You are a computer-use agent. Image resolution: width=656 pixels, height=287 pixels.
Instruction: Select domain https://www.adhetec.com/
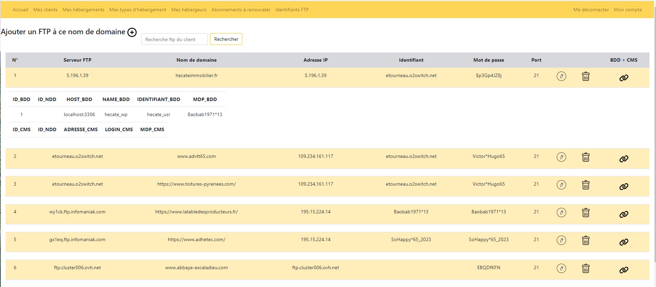pyautogui.click(x=196, y=239)
